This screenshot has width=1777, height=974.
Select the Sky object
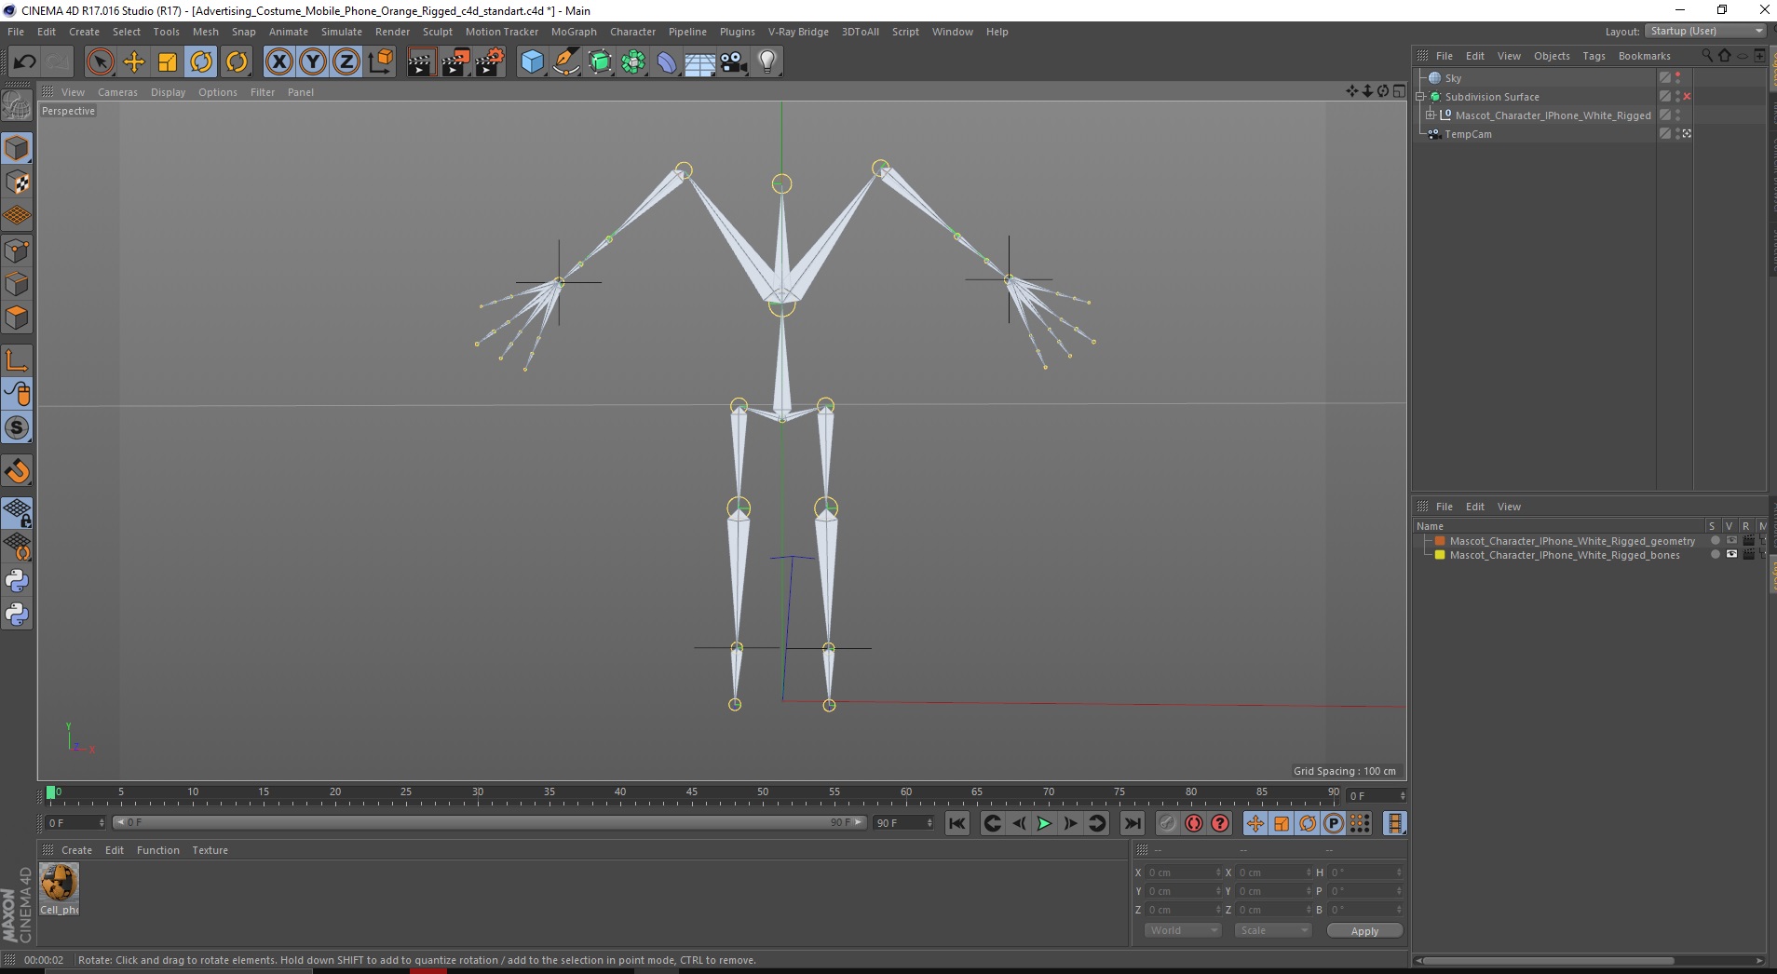point(1453,78)
